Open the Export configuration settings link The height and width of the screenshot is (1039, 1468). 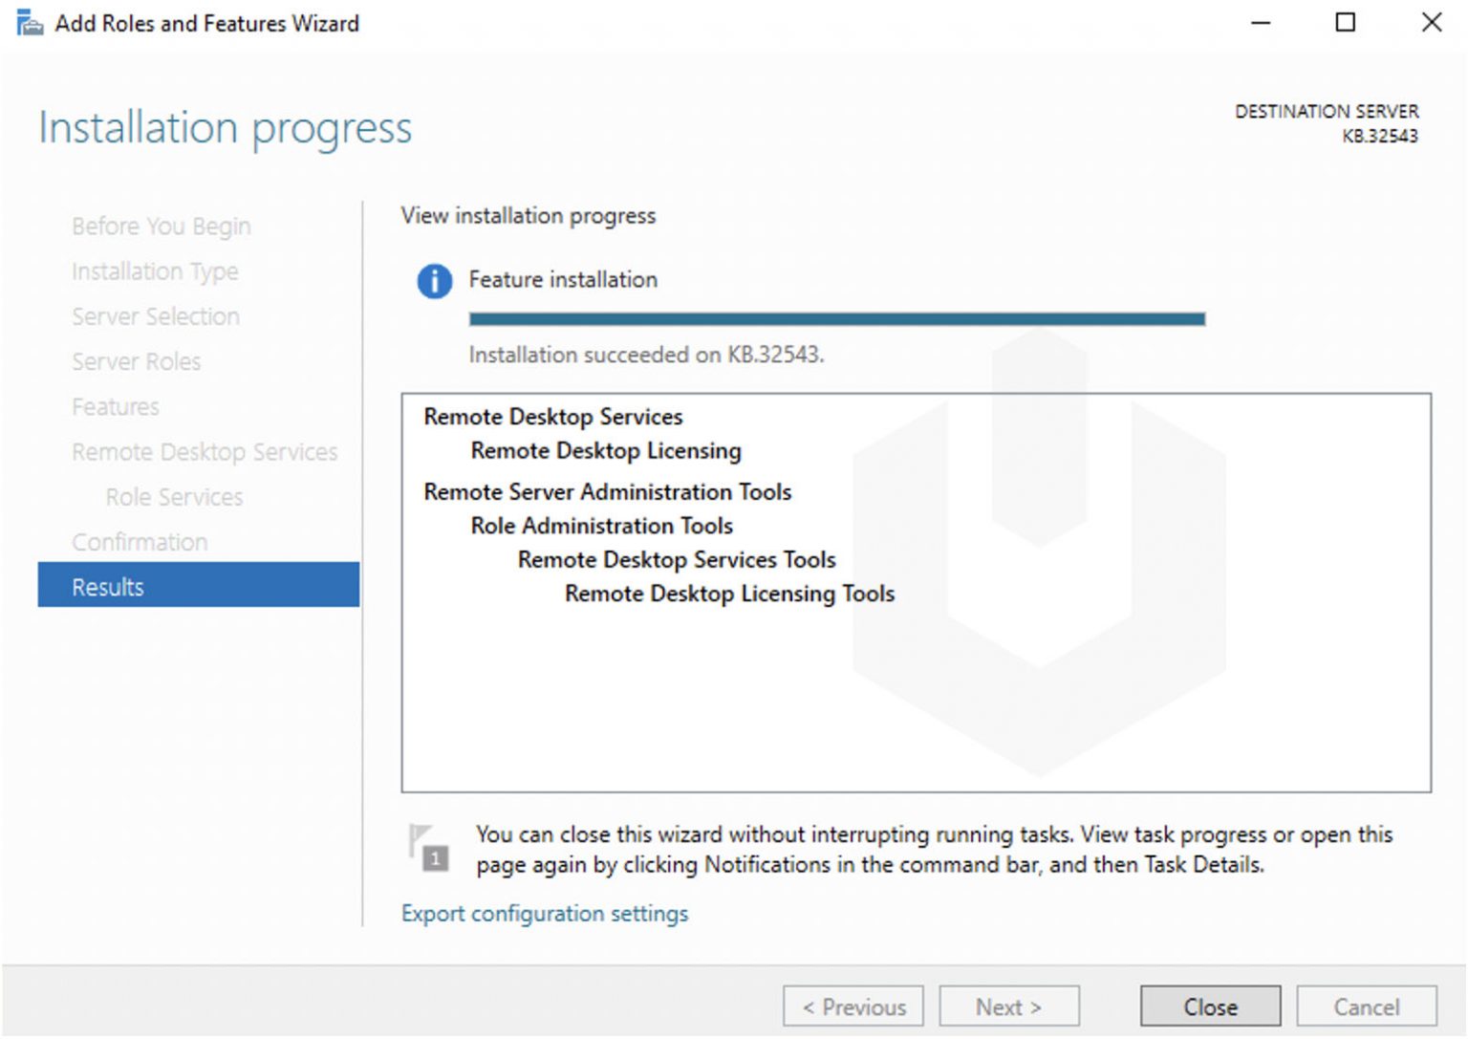coord(544,913)
